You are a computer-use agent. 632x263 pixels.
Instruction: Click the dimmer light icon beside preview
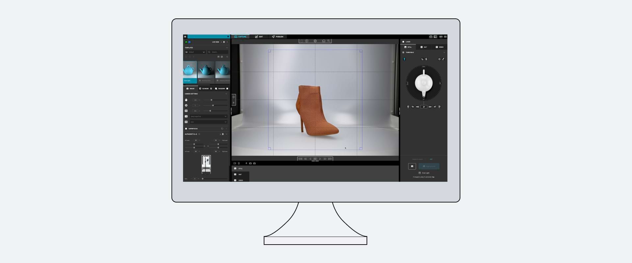234,103
